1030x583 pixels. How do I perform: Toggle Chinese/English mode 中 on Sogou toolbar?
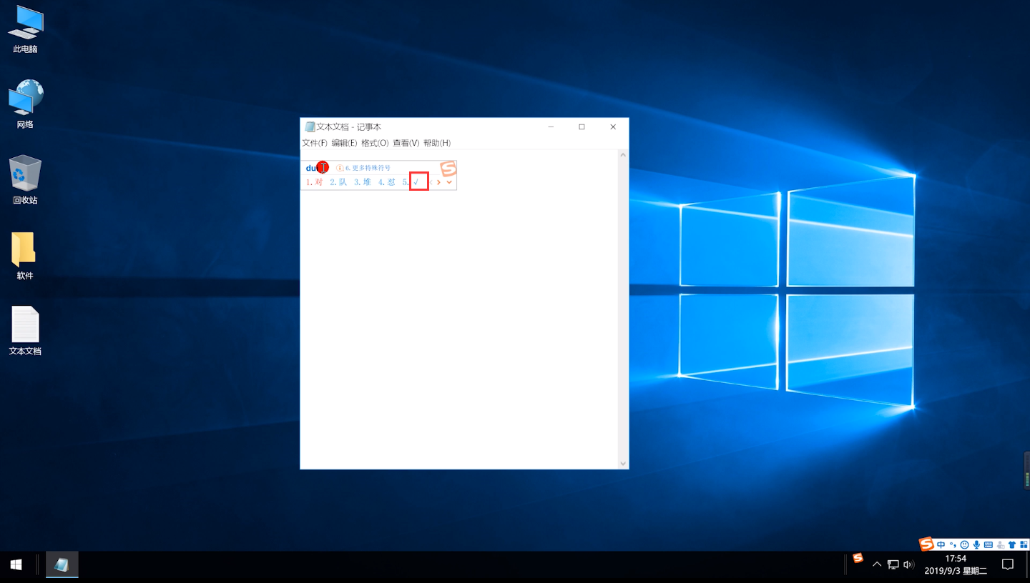(x=941, y=544)
